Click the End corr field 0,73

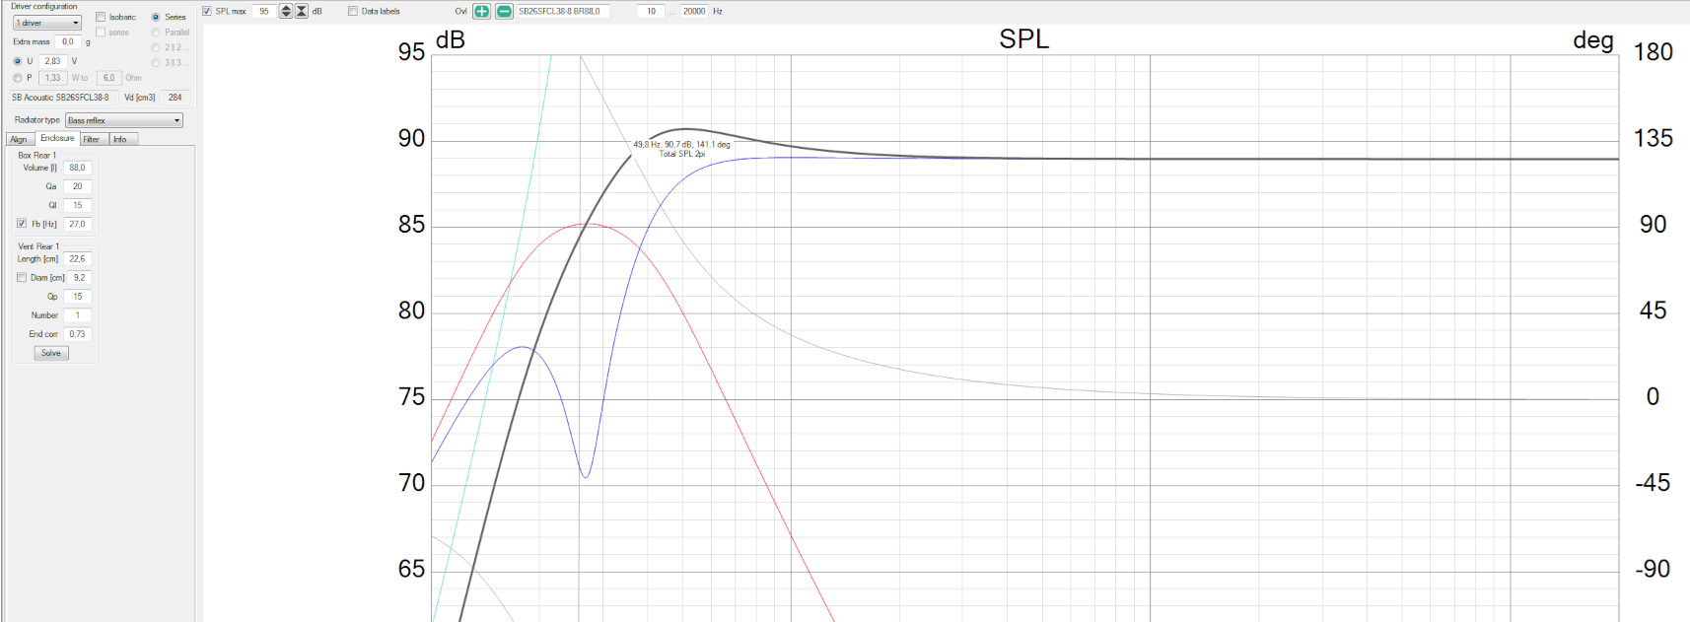pos(77,334)
